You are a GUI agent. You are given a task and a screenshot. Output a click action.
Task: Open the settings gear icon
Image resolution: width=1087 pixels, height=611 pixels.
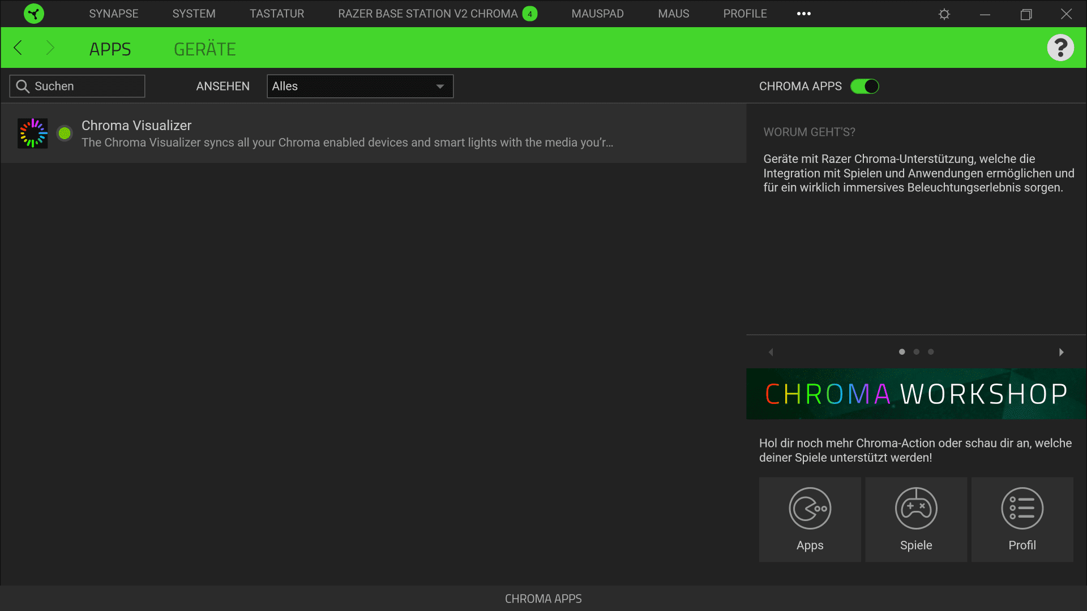pos(944,14)
